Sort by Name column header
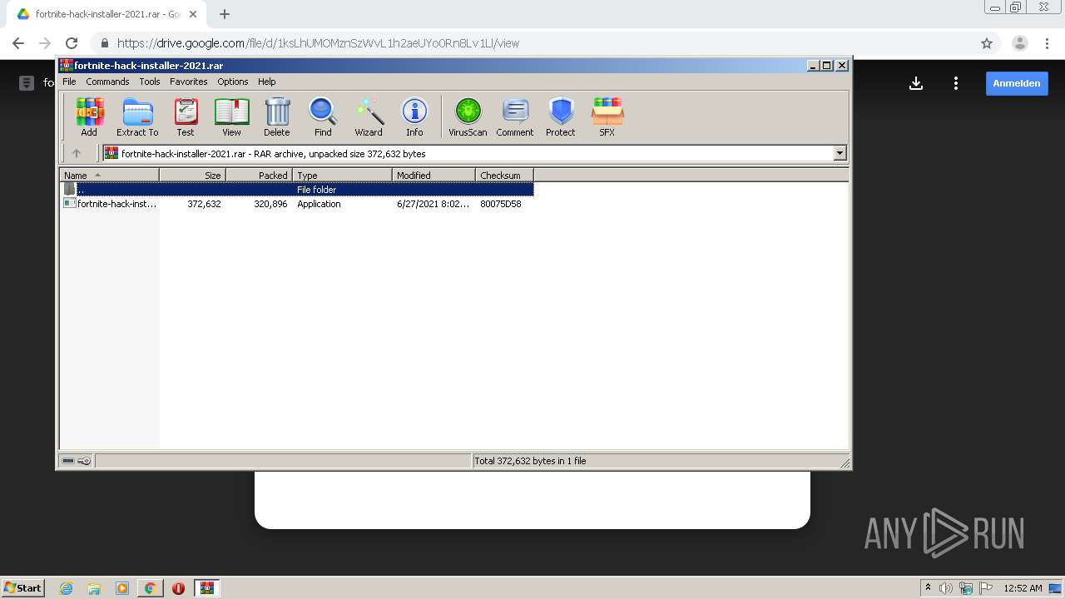 coord(109,176)
